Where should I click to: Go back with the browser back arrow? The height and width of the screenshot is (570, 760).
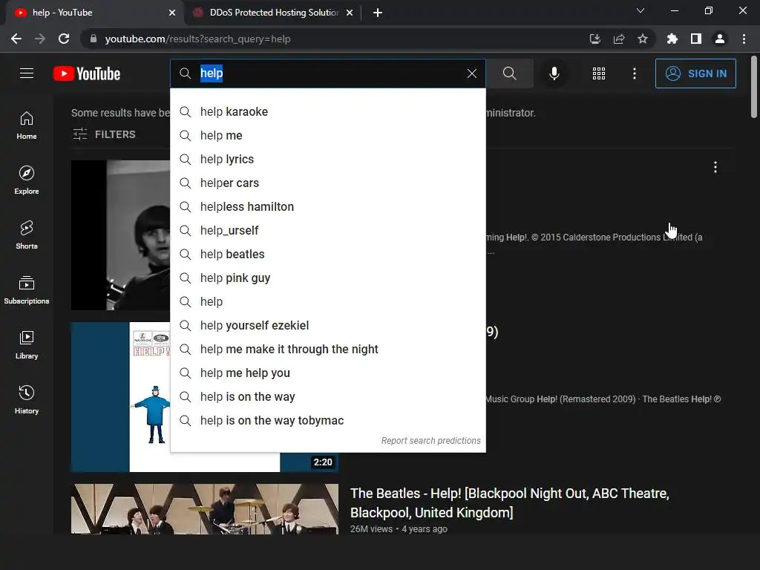16,39
